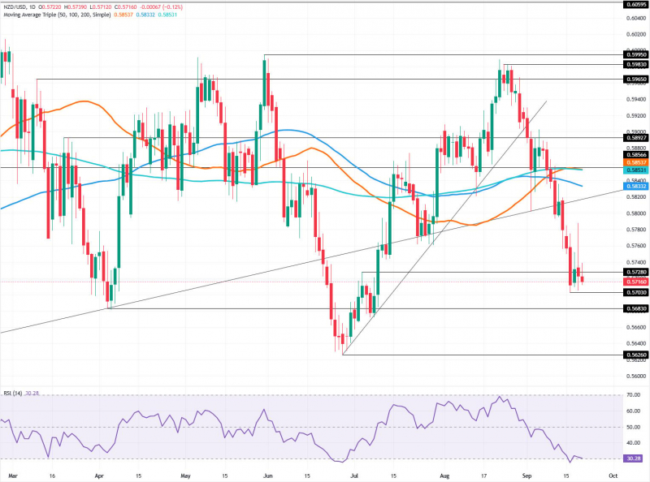Click the Oct date on time axis
650x482 pixels.
point(613,476)
